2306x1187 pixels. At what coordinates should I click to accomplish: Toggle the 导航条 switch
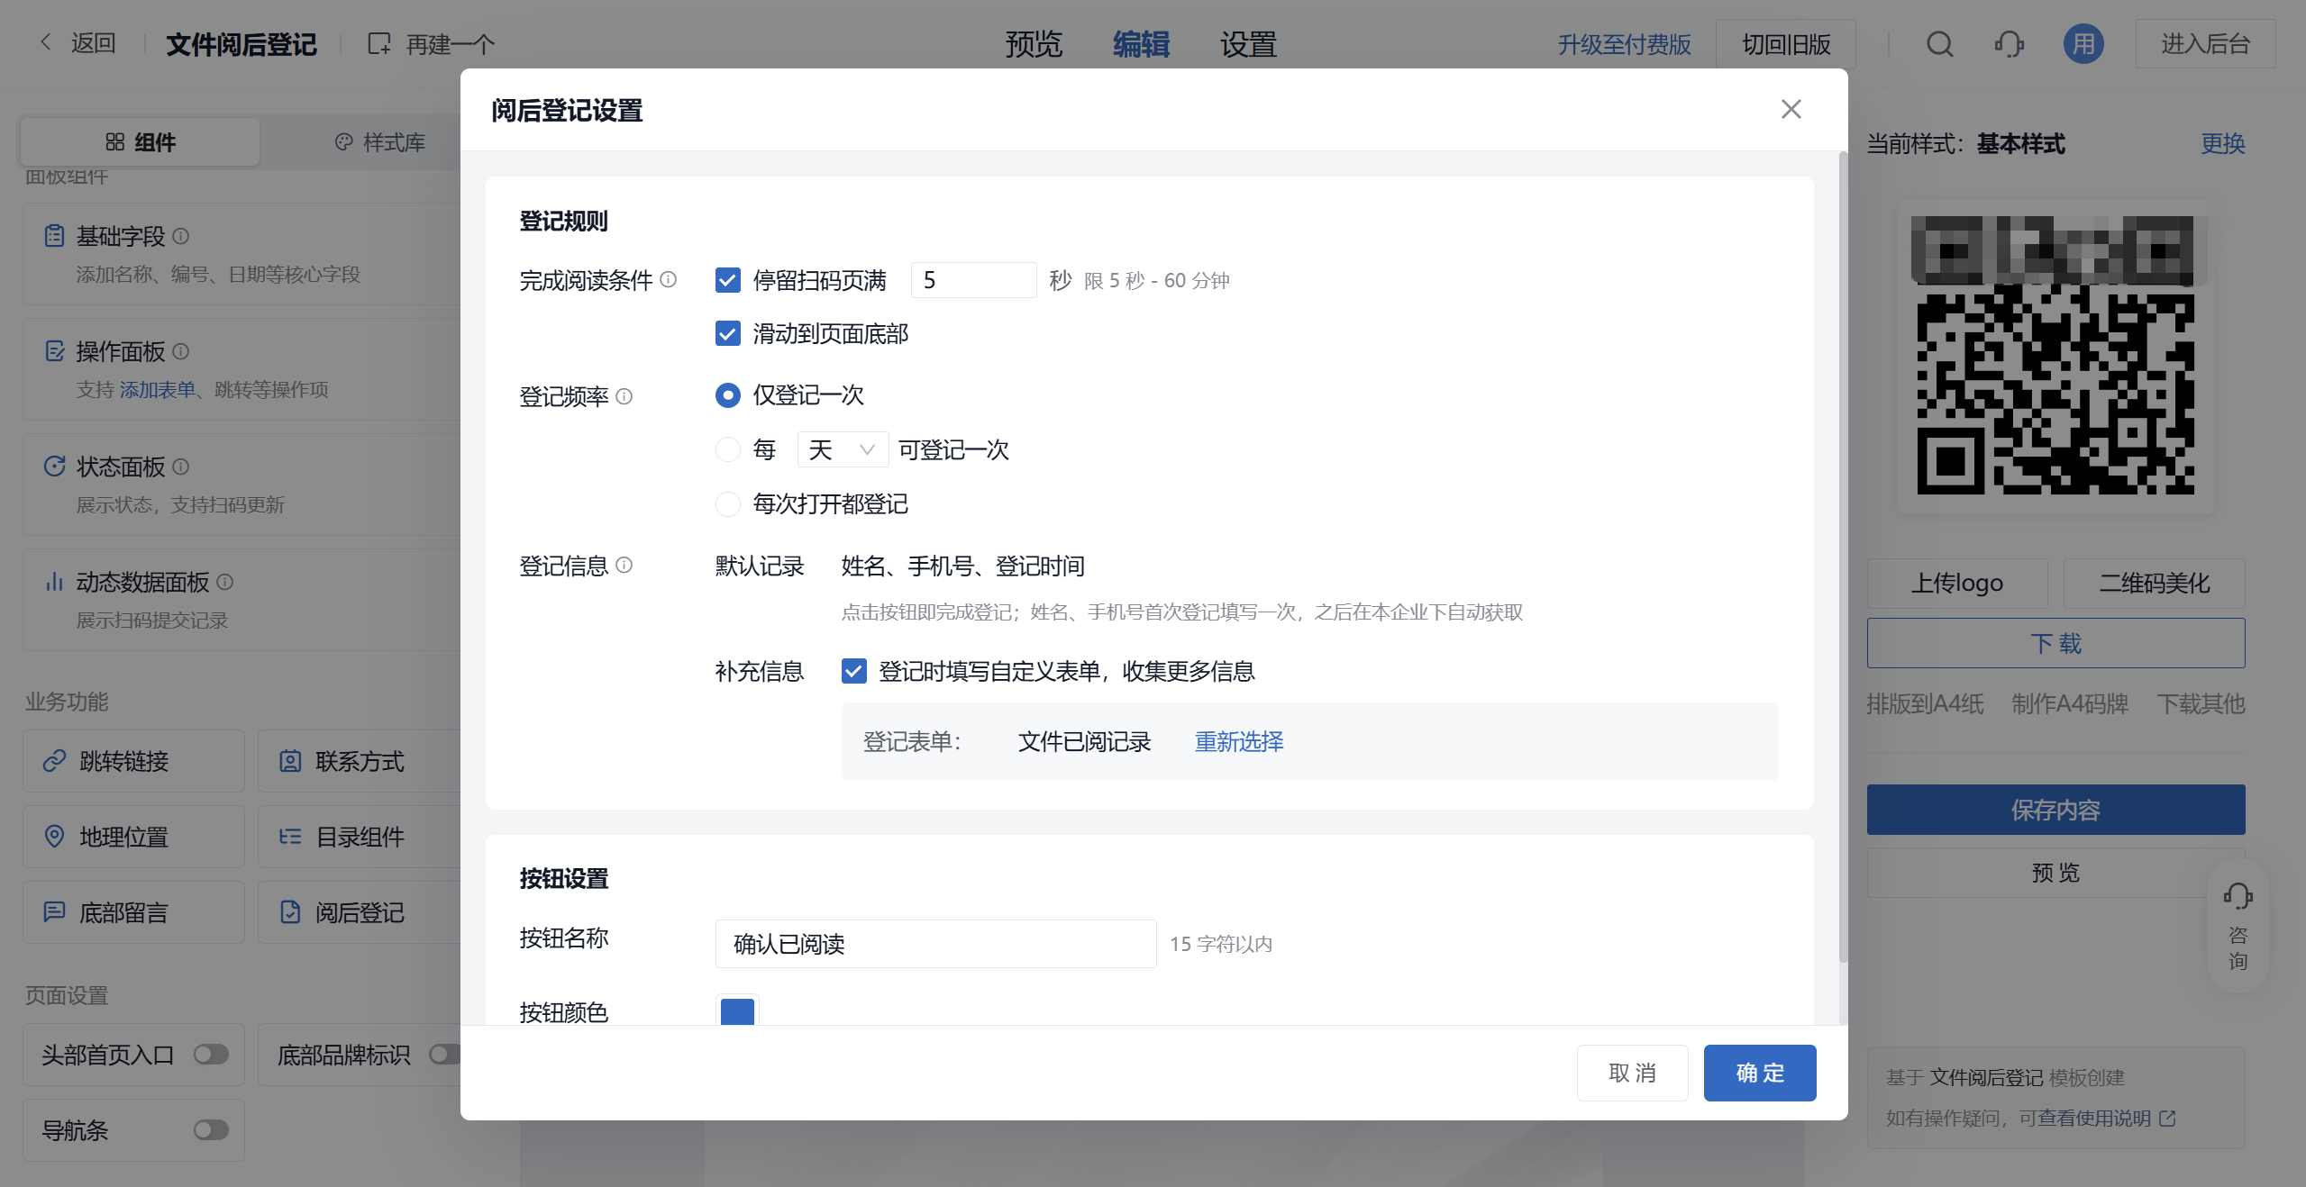[211, 1129]
